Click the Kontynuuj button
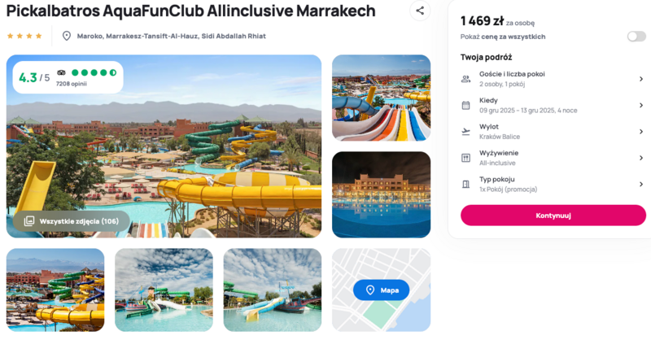 point(553,216)
